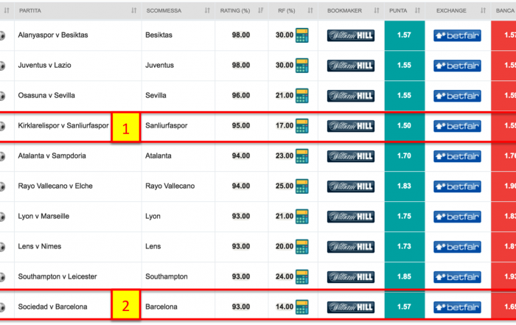
Task: Click green Punta odds 1.85 for Southampton
Action: [405, 276]
